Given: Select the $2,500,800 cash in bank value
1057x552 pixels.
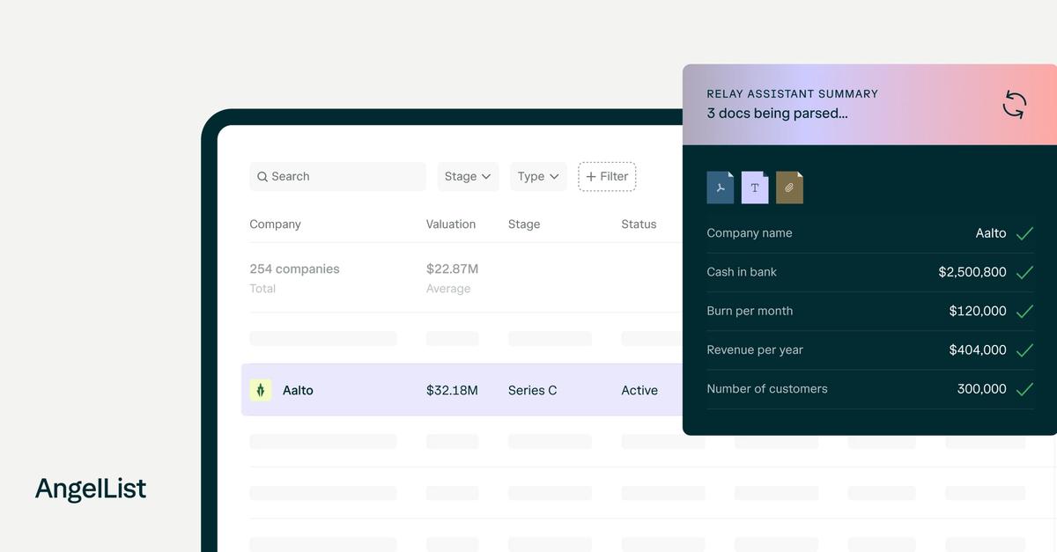Looking at the screenshot, I should 972,272.
